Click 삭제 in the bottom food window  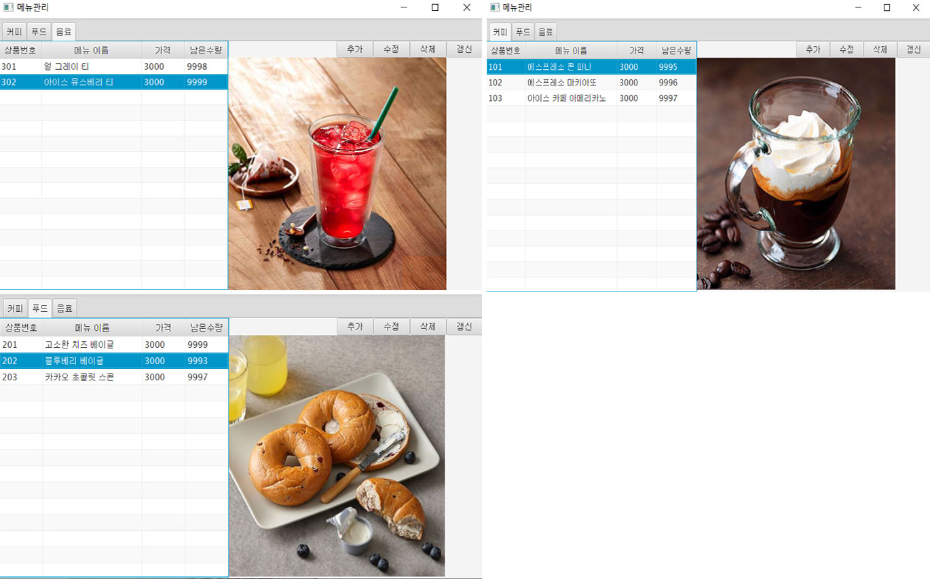point(428,326)
